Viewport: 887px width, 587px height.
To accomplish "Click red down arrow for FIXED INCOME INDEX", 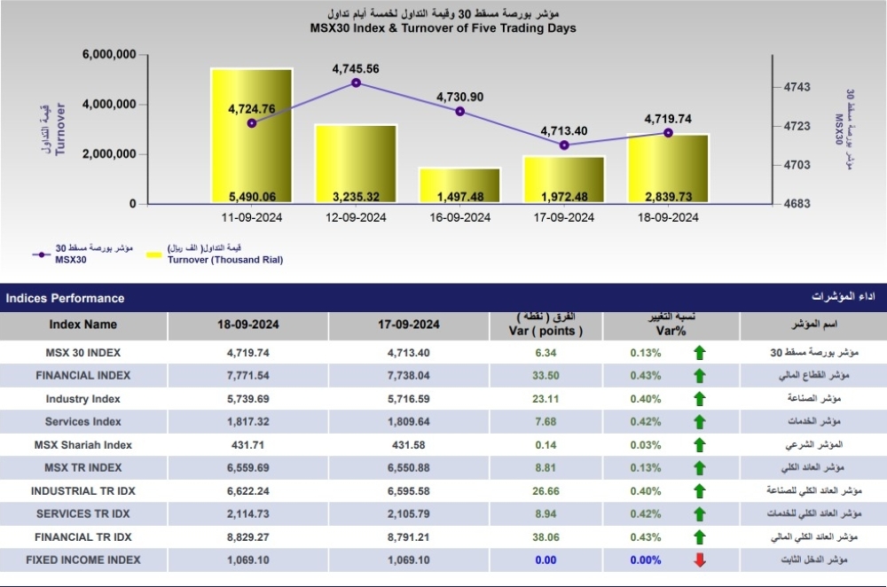I will point(700,560).
